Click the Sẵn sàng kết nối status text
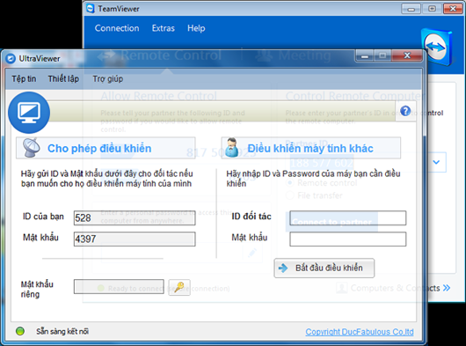Screen dimensions: 466x346 [62, 331]
